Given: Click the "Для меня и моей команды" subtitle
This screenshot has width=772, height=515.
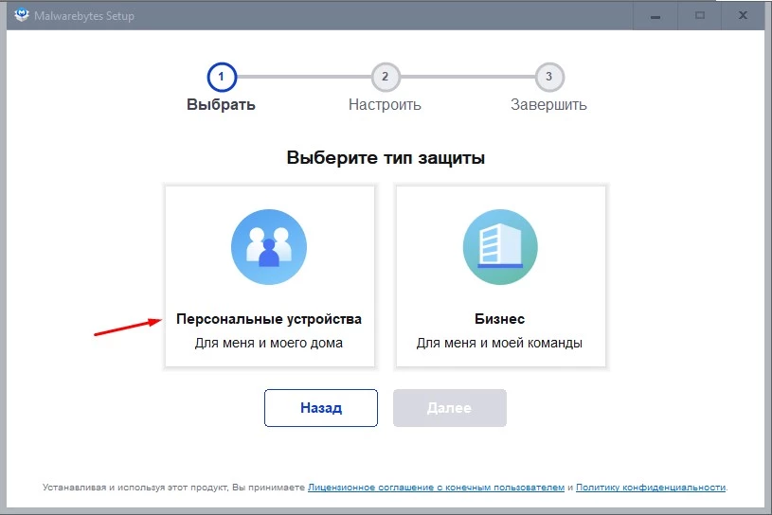Looking at the screenshot, I should pyautogui.click(x=499, y=343).
